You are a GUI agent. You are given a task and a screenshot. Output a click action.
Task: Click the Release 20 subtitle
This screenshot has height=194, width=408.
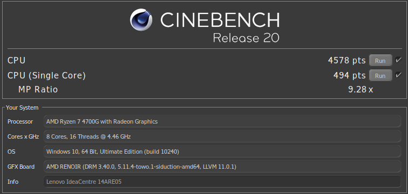tap(246, 38)
